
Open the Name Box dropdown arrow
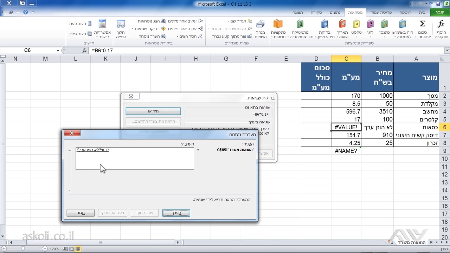(x=58, y=51)
